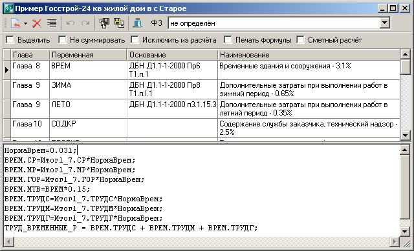Click the Глава 9 cell in ЗИМА row

[30, 90]
